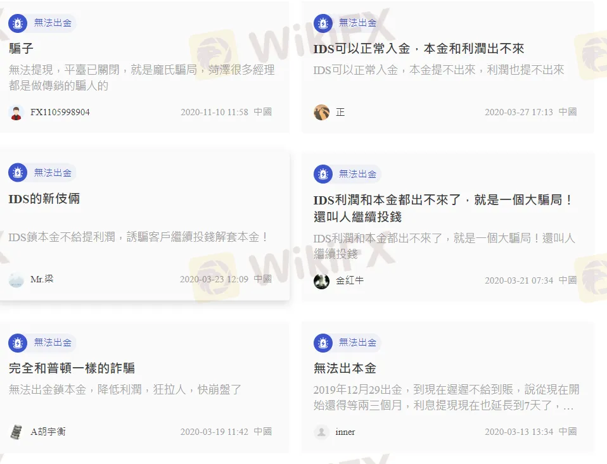
Task: Open the post IDS可以正常入金，本金和利潤出不來
Action: [418, 49]
